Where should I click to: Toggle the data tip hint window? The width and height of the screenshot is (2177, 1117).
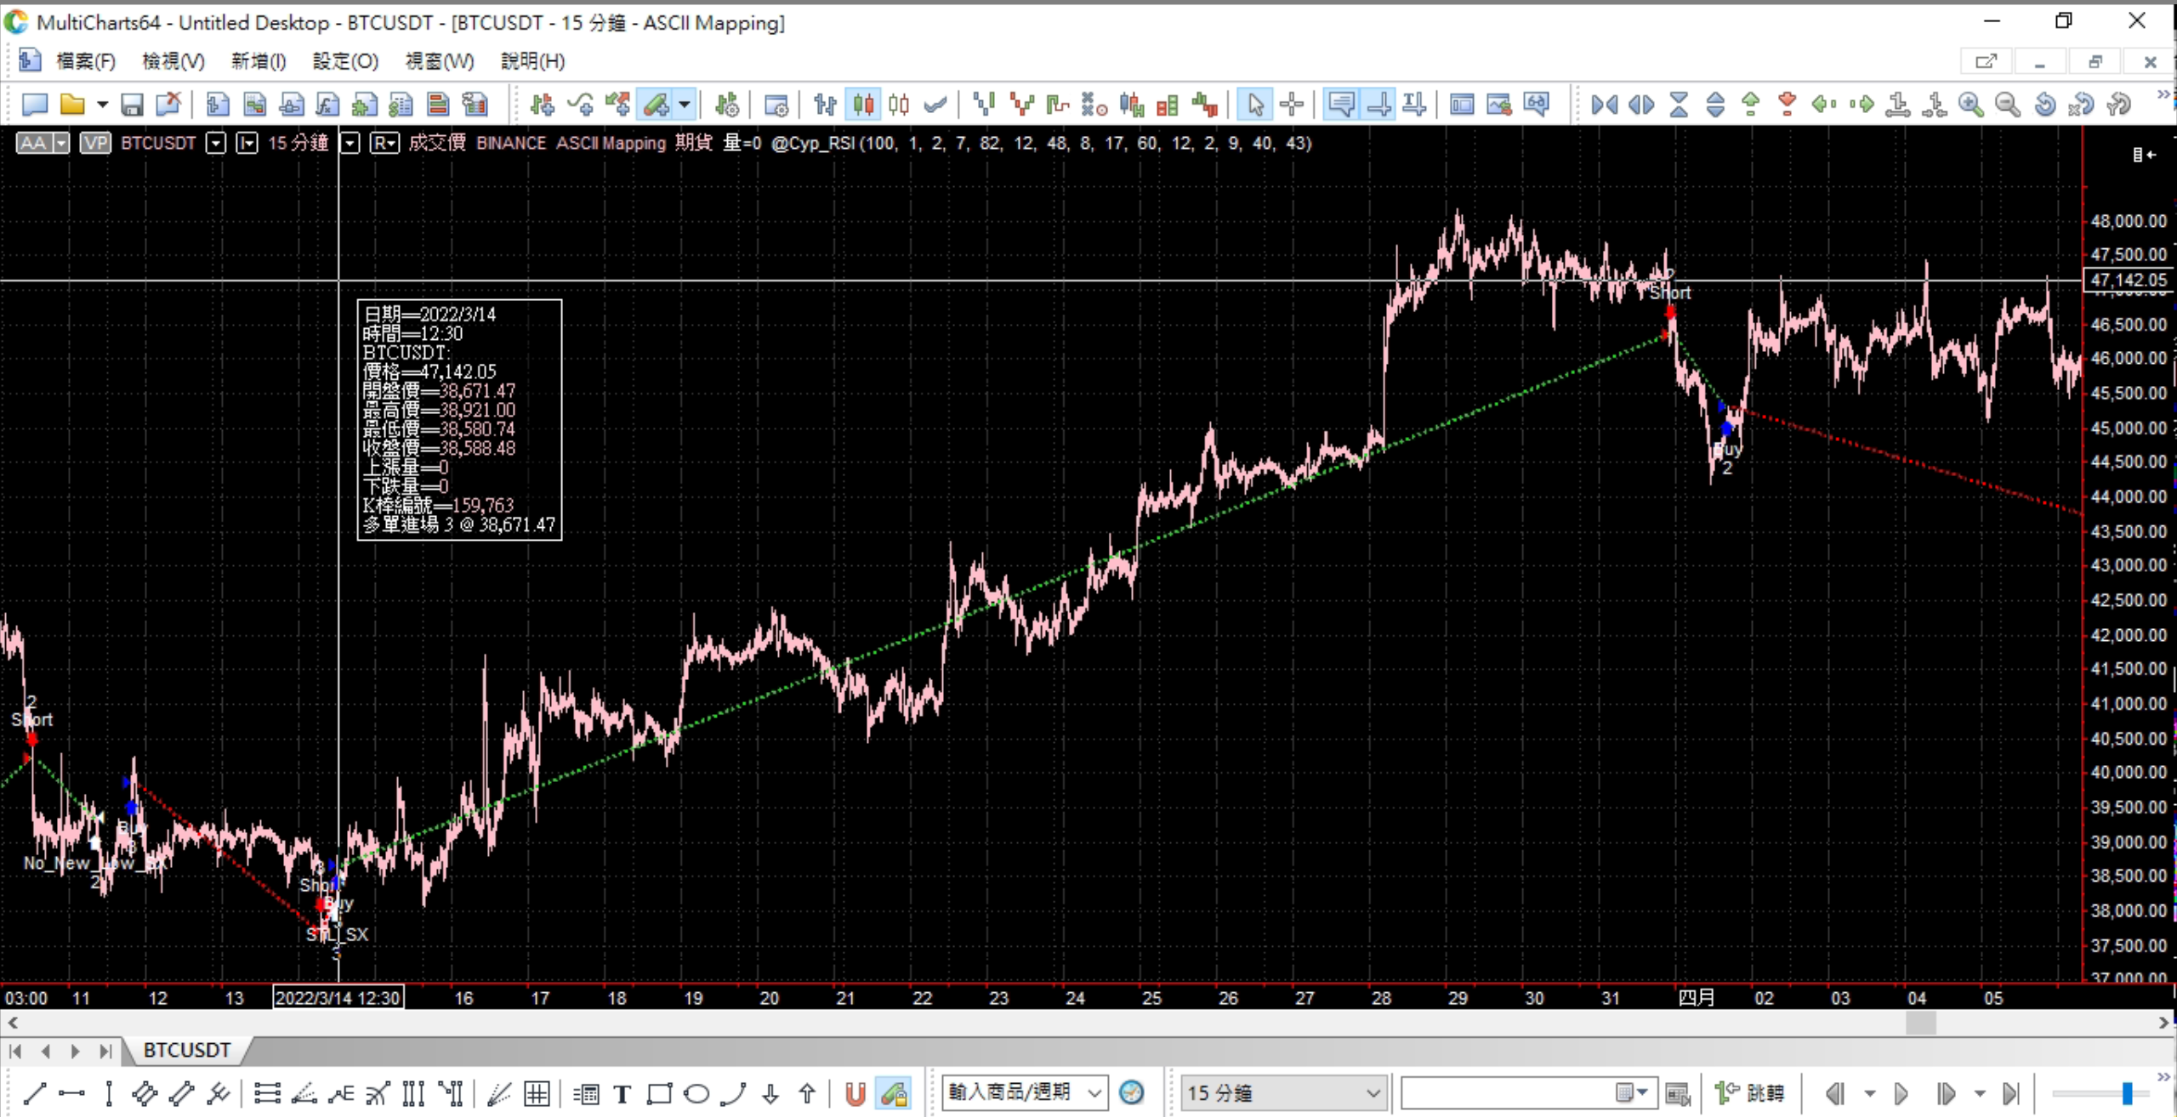[x=1341, y=105]
